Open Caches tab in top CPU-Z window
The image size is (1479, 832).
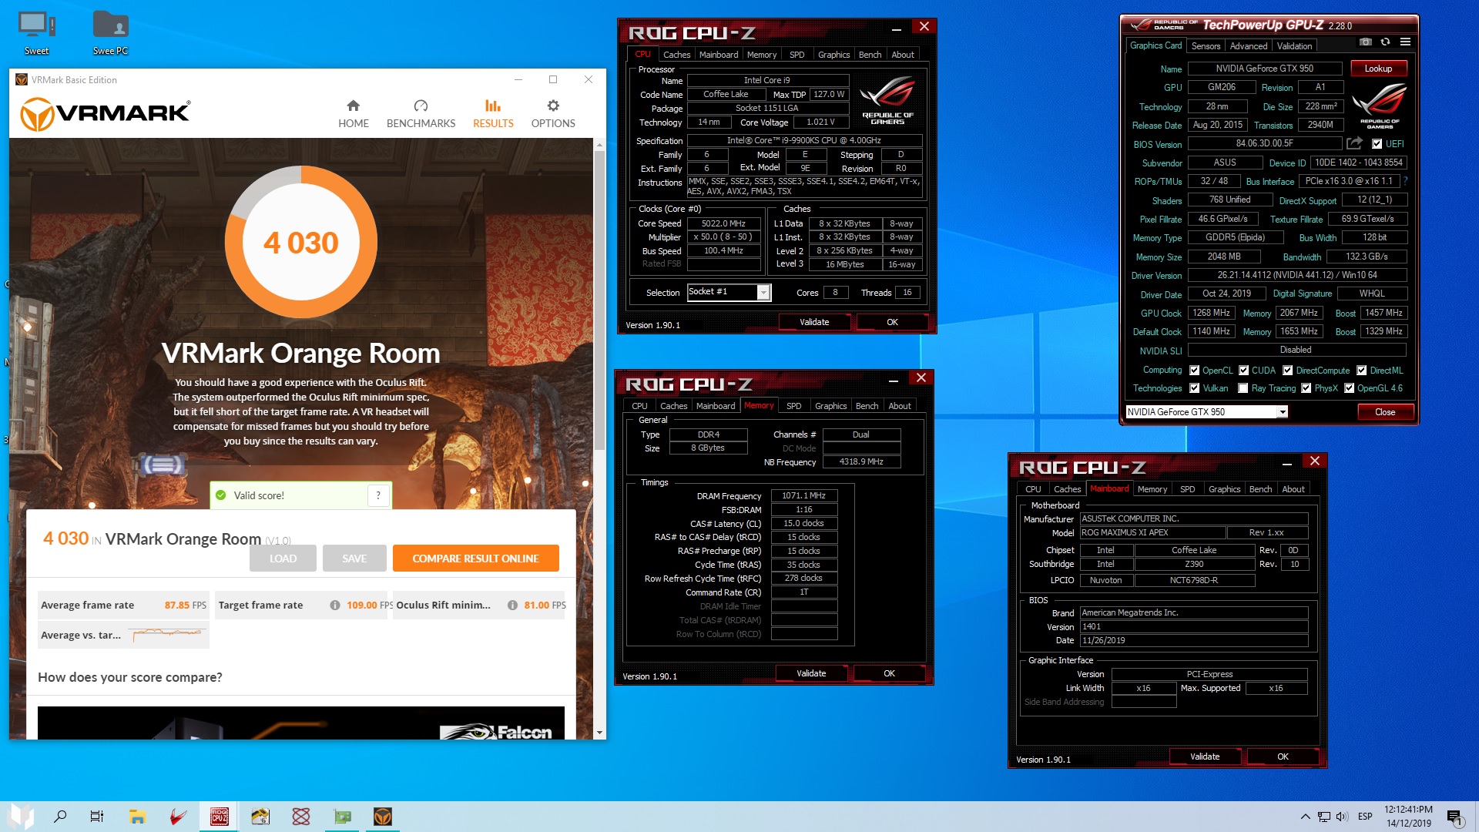click(676, 55)
